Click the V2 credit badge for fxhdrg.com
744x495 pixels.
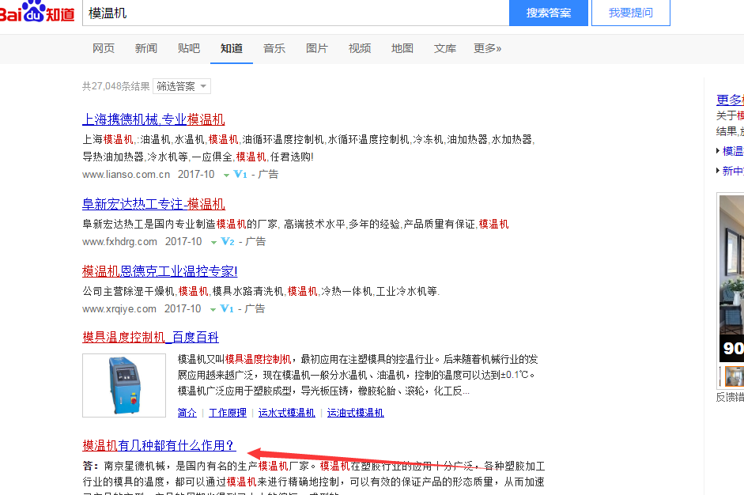click(x=228, y=241)
